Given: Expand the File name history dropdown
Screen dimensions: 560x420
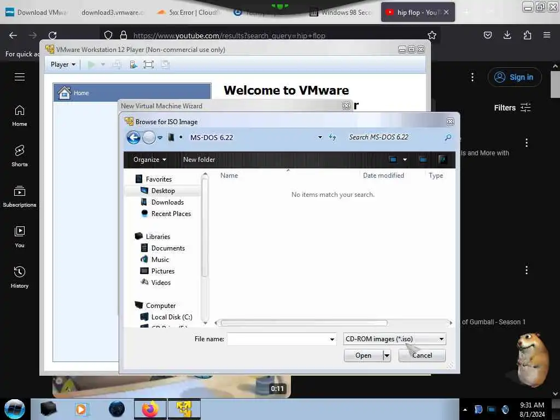Looking at the screenshot, I should [x=332, y=339].
